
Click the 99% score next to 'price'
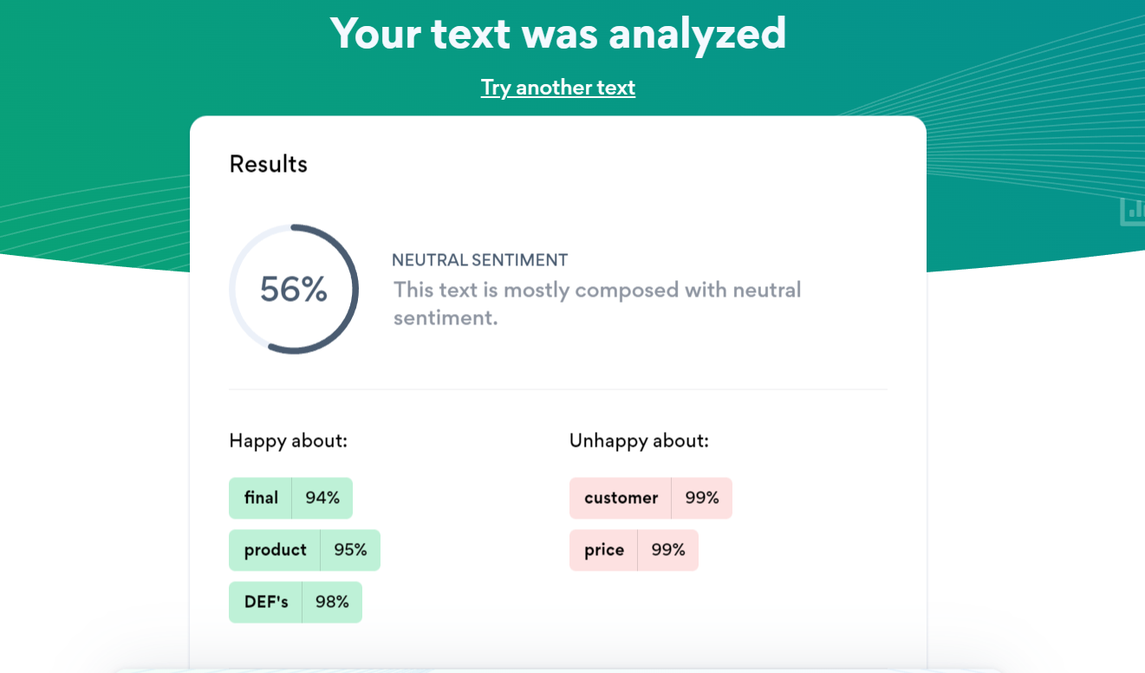click(667, 550)
